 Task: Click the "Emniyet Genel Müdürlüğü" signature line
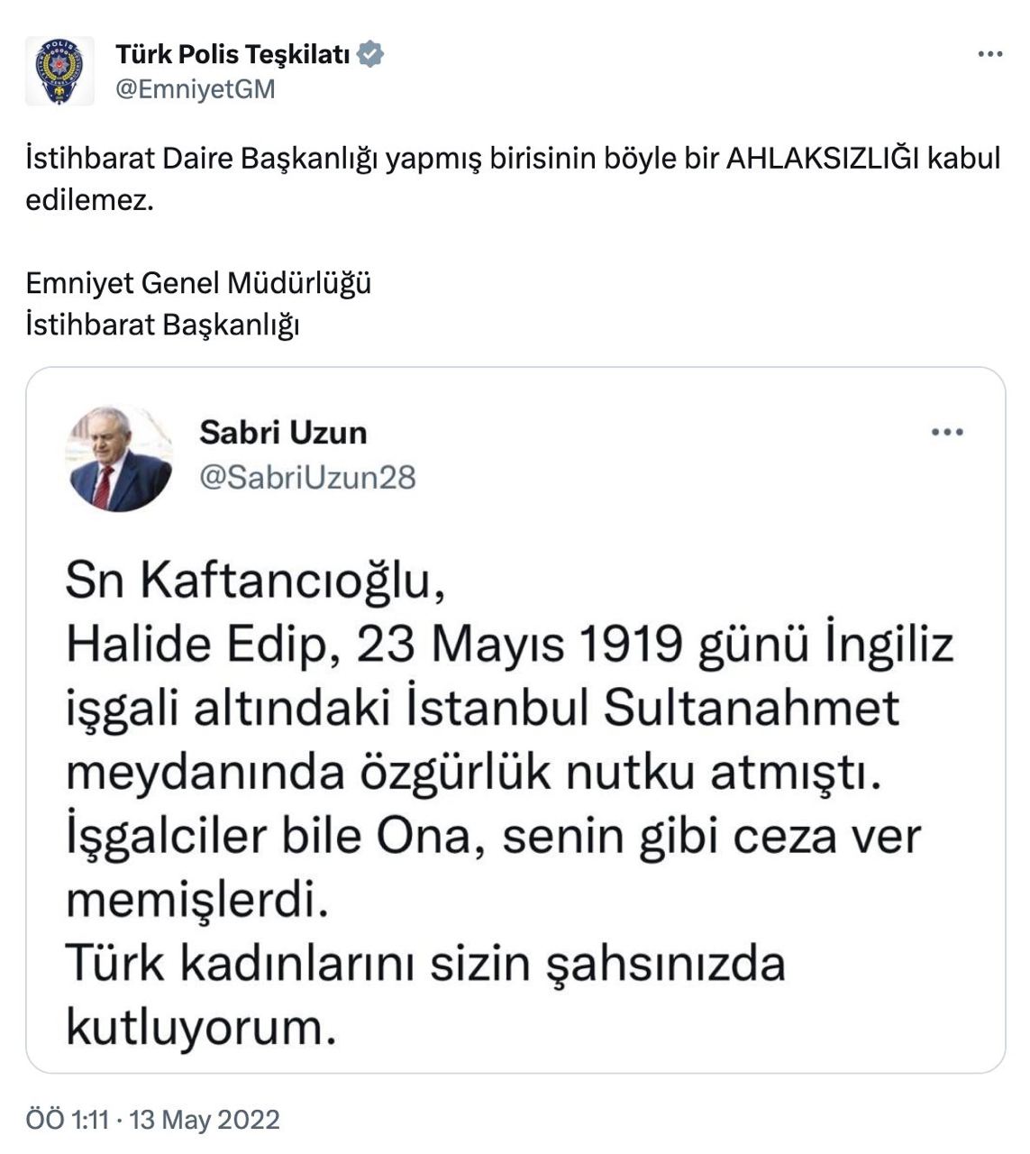pyautogui.click(x=198, y=283)
